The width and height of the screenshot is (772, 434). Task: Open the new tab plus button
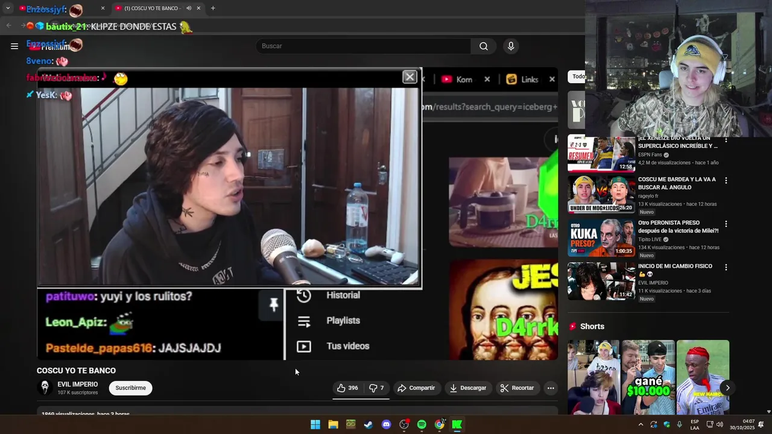tap(213, 8)
